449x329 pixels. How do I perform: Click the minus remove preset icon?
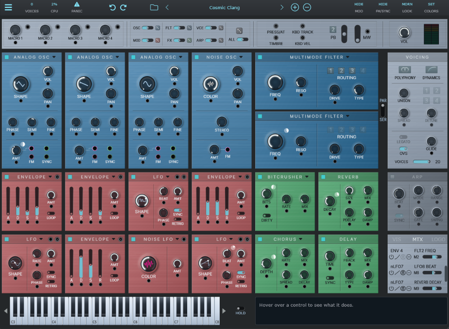point(307,7)
